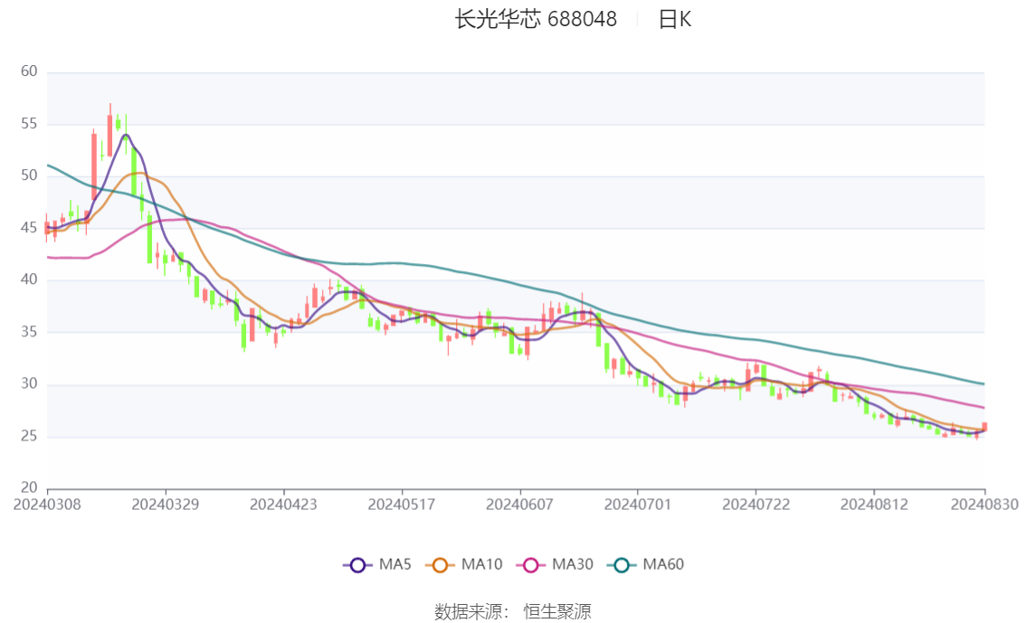The width and height of the screenshot is (1026, 623).
Task: Click the data source text 数据来源： 恒生聚源
Action: pyautogui.click(x=513, y=612)
